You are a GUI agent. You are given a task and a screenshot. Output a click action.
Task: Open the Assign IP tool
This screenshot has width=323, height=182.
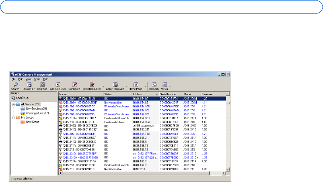29,86
